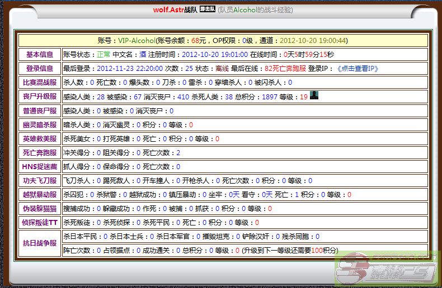Select the 幽灵暗杀服 row header
The width and height of the screenshot is (442, 288).
click(x=40, y=125)
